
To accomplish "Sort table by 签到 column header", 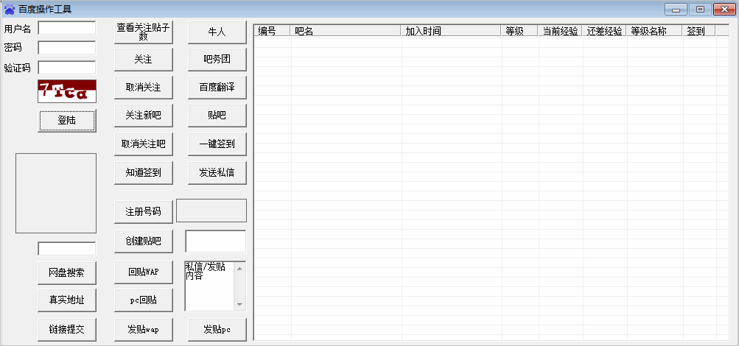I will click(x=699, y=31).
